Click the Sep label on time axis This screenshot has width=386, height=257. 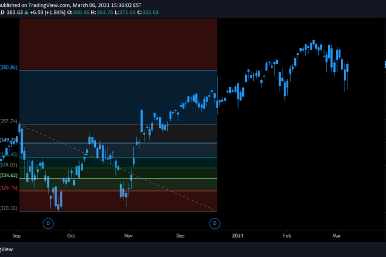point(16,235)
